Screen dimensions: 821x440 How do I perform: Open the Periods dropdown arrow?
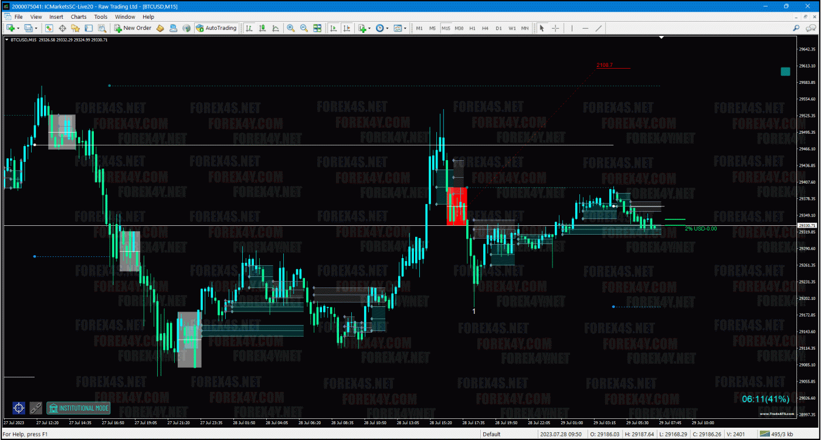pos(386,28)
